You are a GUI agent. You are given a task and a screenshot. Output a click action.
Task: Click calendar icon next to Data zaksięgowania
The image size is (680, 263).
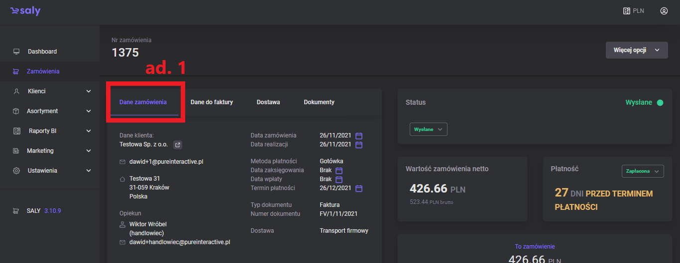coord(339,170)
